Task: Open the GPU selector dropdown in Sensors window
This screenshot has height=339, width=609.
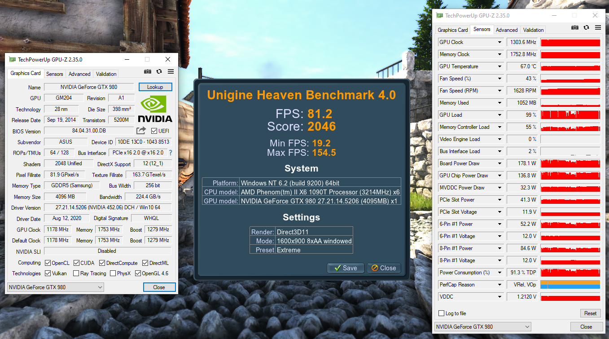Action: click(x=483, y=326)
